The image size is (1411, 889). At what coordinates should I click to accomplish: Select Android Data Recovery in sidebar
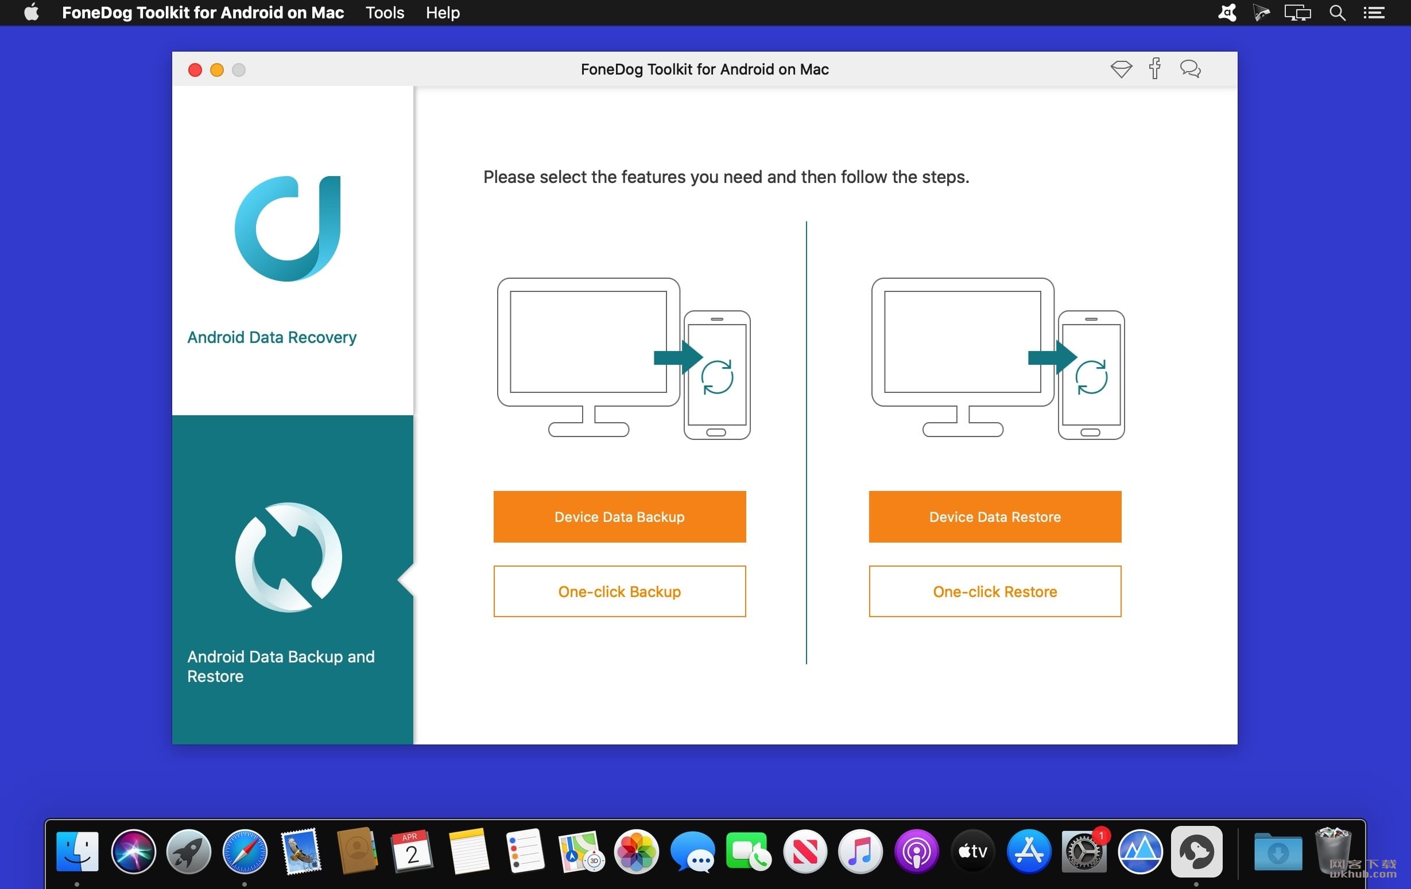point(292,251)
